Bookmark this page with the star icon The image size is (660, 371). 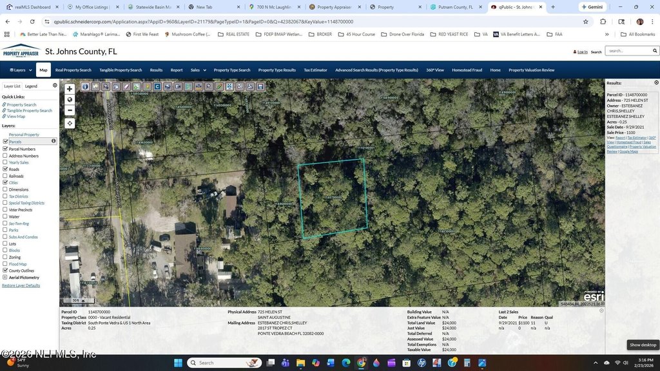(585, 22)
